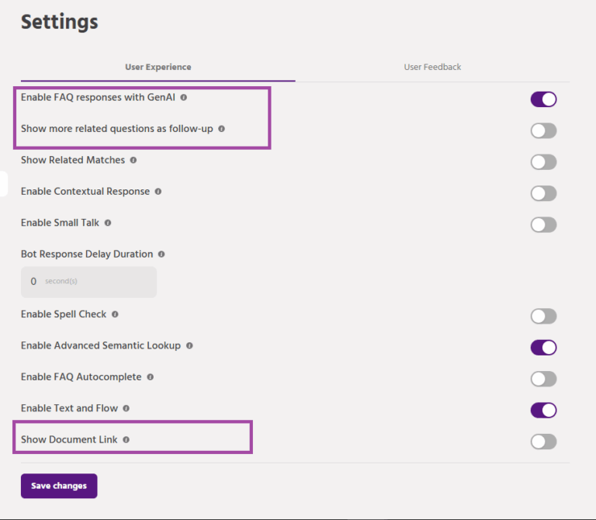The height and width of the screenshot is (520, 596).
Task: Enable the Show Related Matches switch
Action: [x=543, y=162]
